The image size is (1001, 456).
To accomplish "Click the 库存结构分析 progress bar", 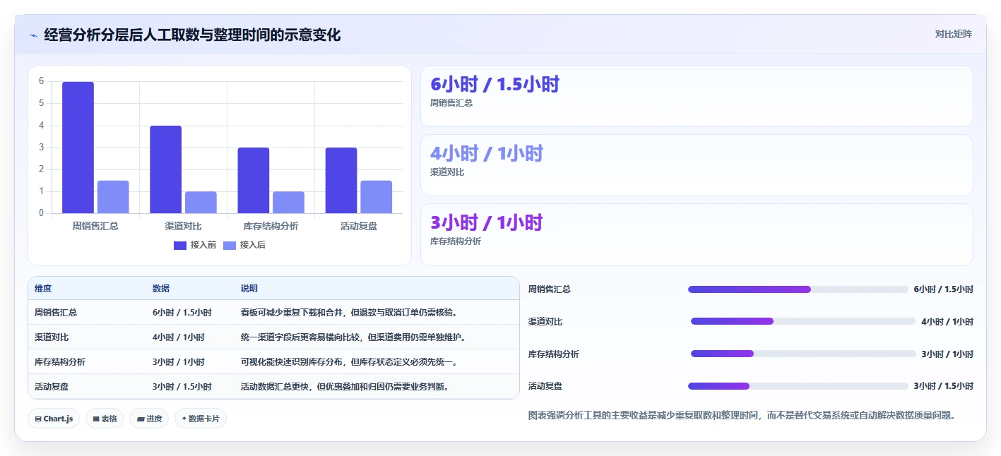I will pyautogui.click(x=803, y=354).
